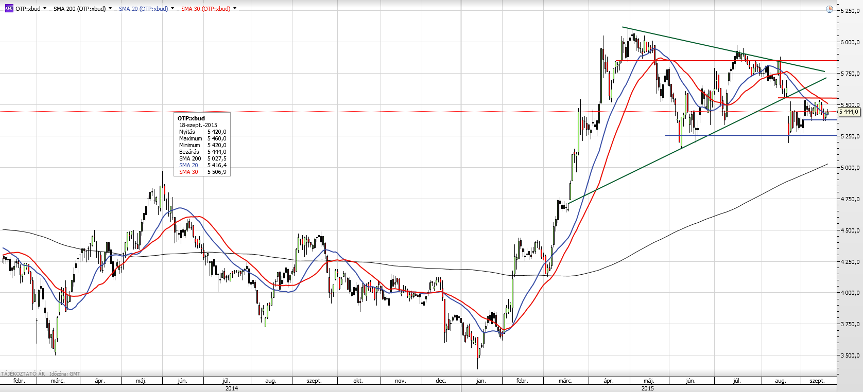Open the clock icon in the top-right corner

829,9
